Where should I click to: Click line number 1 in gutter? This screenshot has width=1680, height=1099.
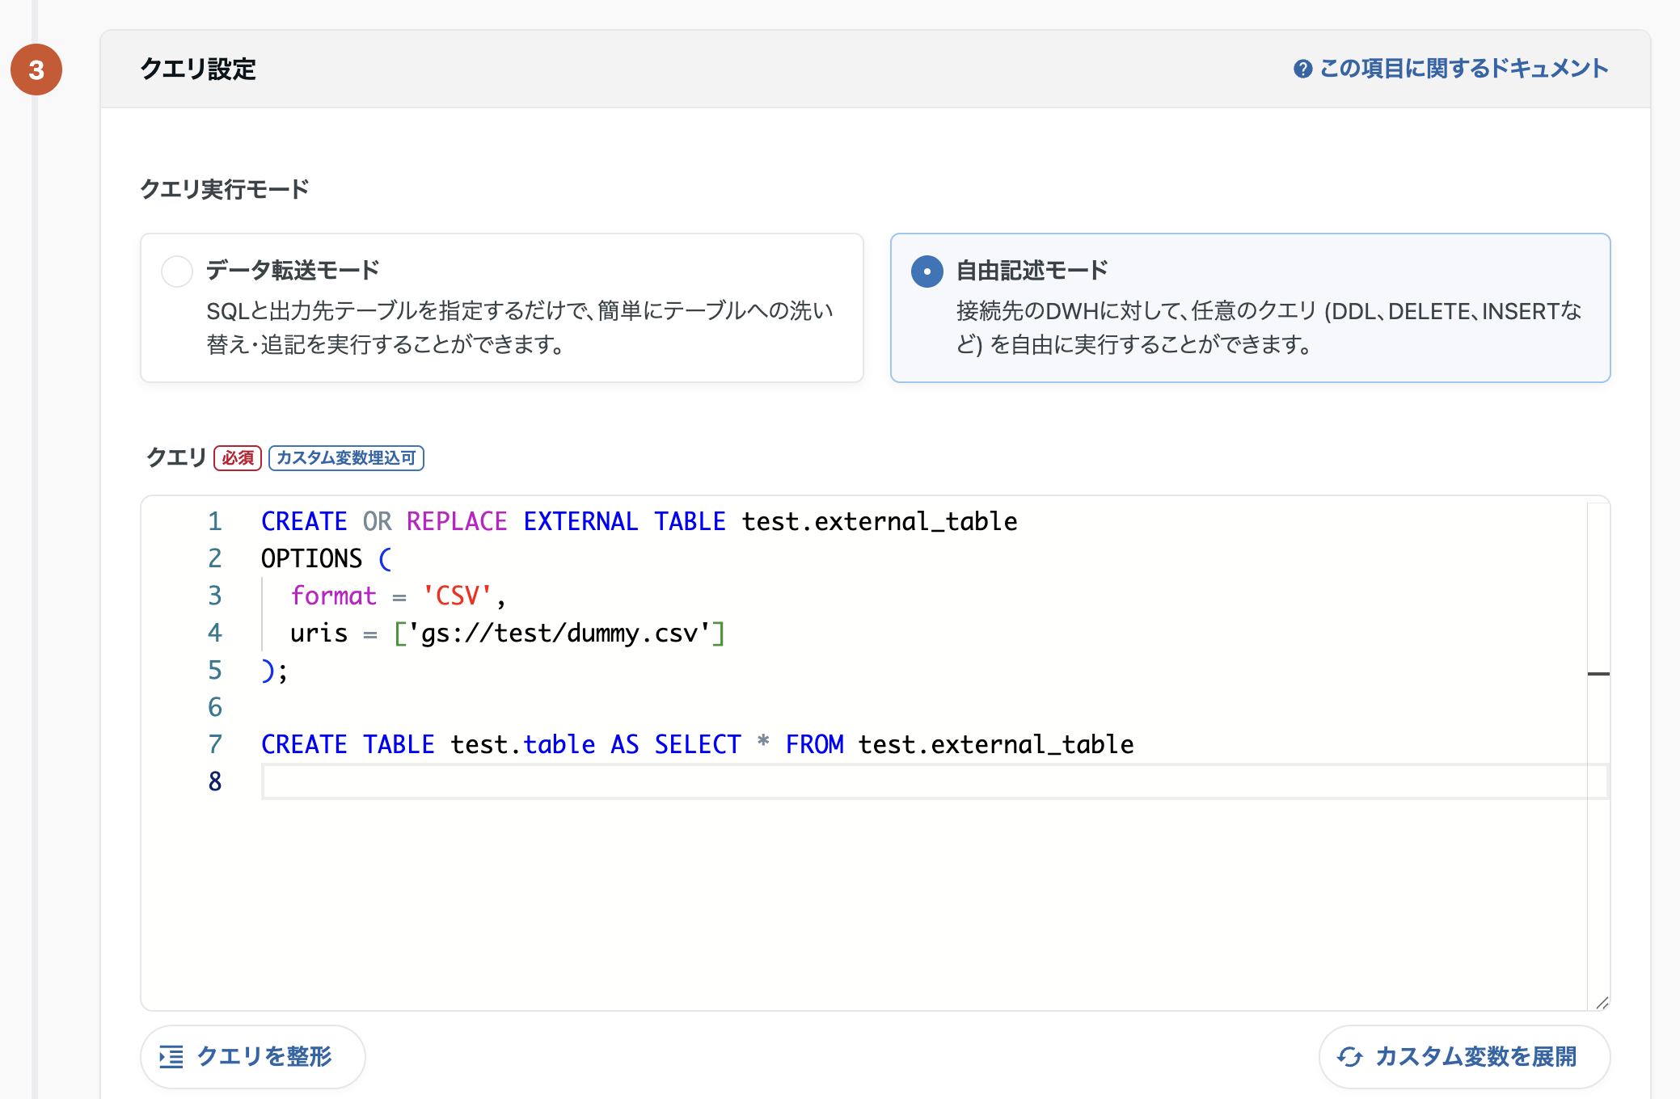(215, 521)
